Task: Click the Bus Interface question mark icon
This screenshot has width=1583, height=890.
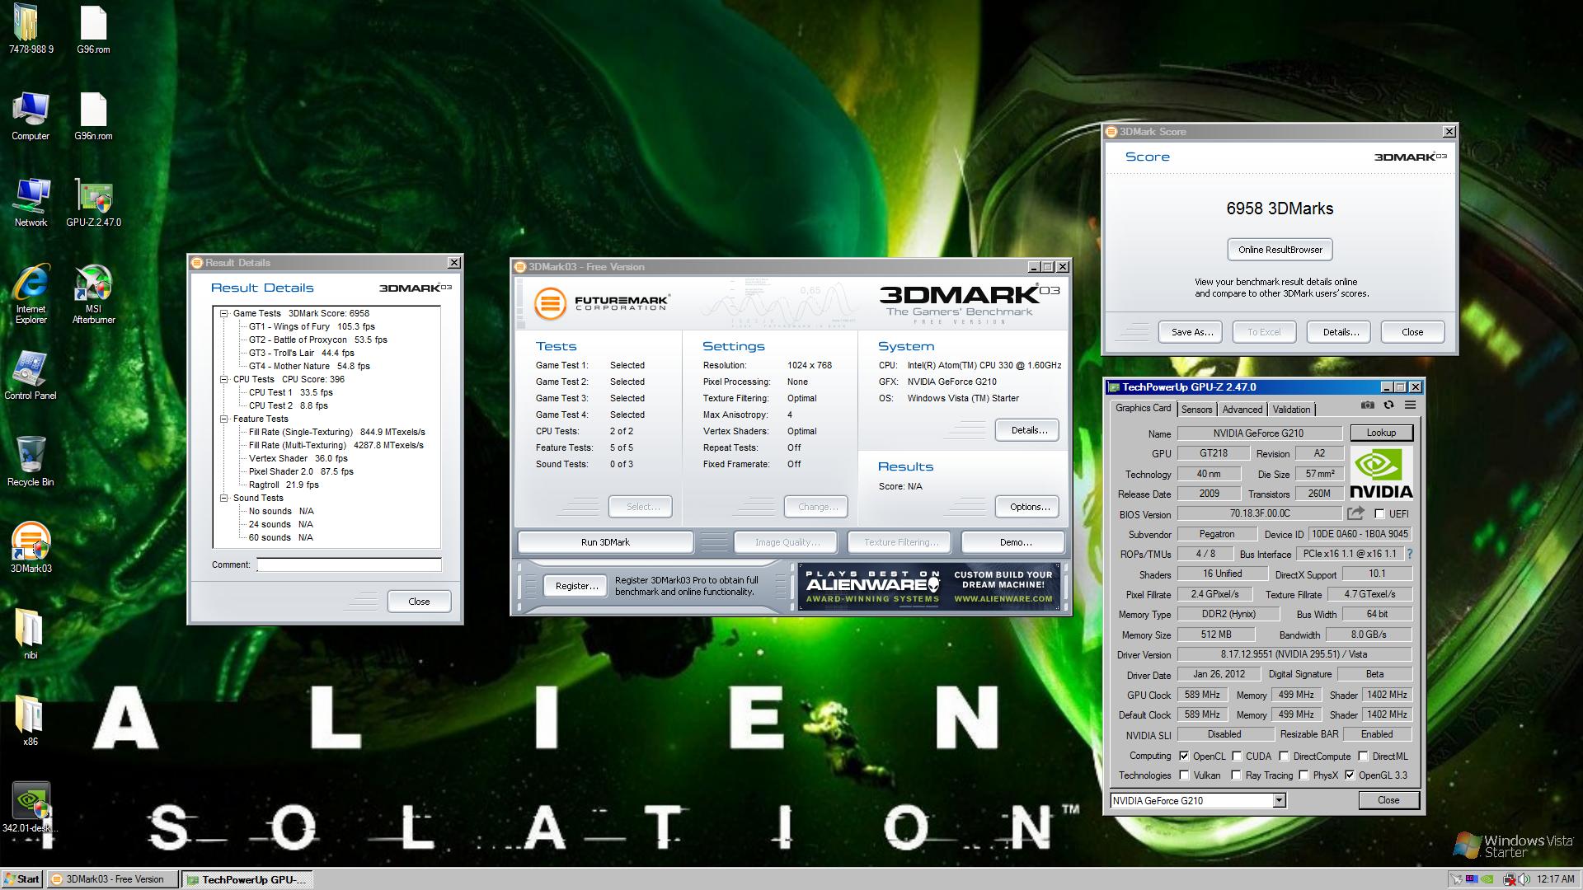Action: pyautogui.click(x=1410, y=554)
